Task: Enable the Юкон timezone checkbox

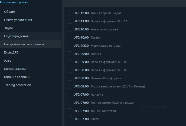Action: pyautogui.click(x=70, y=119)
